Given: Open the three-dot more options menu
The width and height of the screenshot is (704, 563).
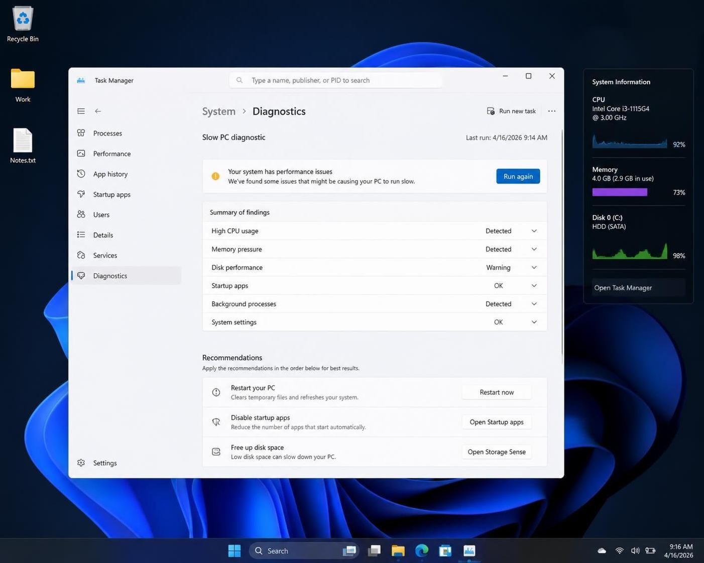Looking at the screenshot, I should [x=552, y=111].
